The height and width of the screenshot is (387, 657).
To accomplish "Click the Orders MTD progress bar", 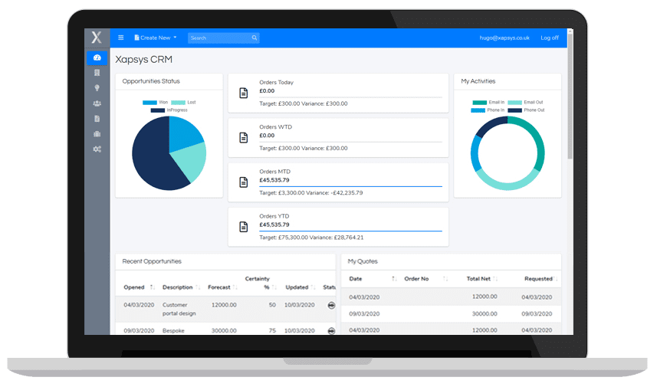I will point(350,186).
